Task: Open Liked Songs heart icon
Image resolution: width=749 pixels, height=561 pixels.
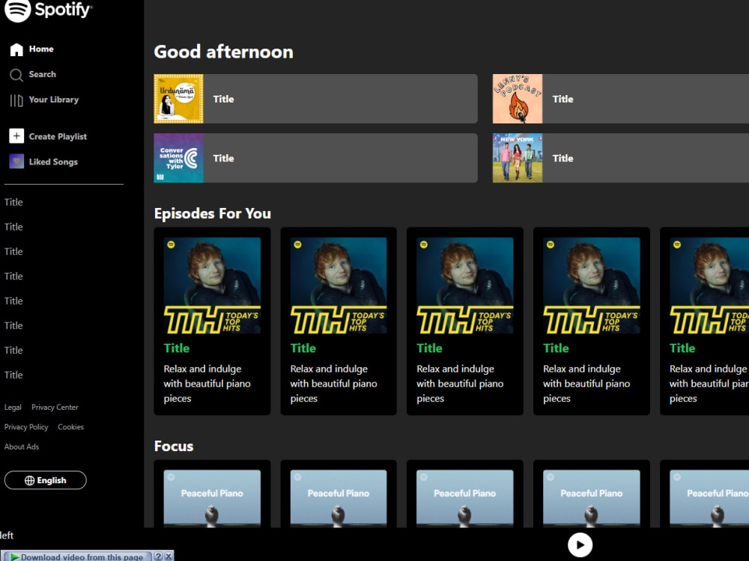Action: pyautogui.click(x=16, y=162)
